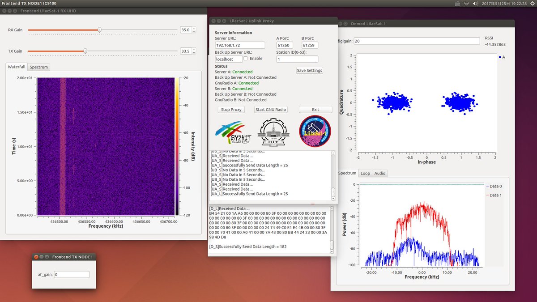Screen dimensions: 537x302
Task: Switch to the Spectrum tab in Frontend window
Action: point(39,67)
